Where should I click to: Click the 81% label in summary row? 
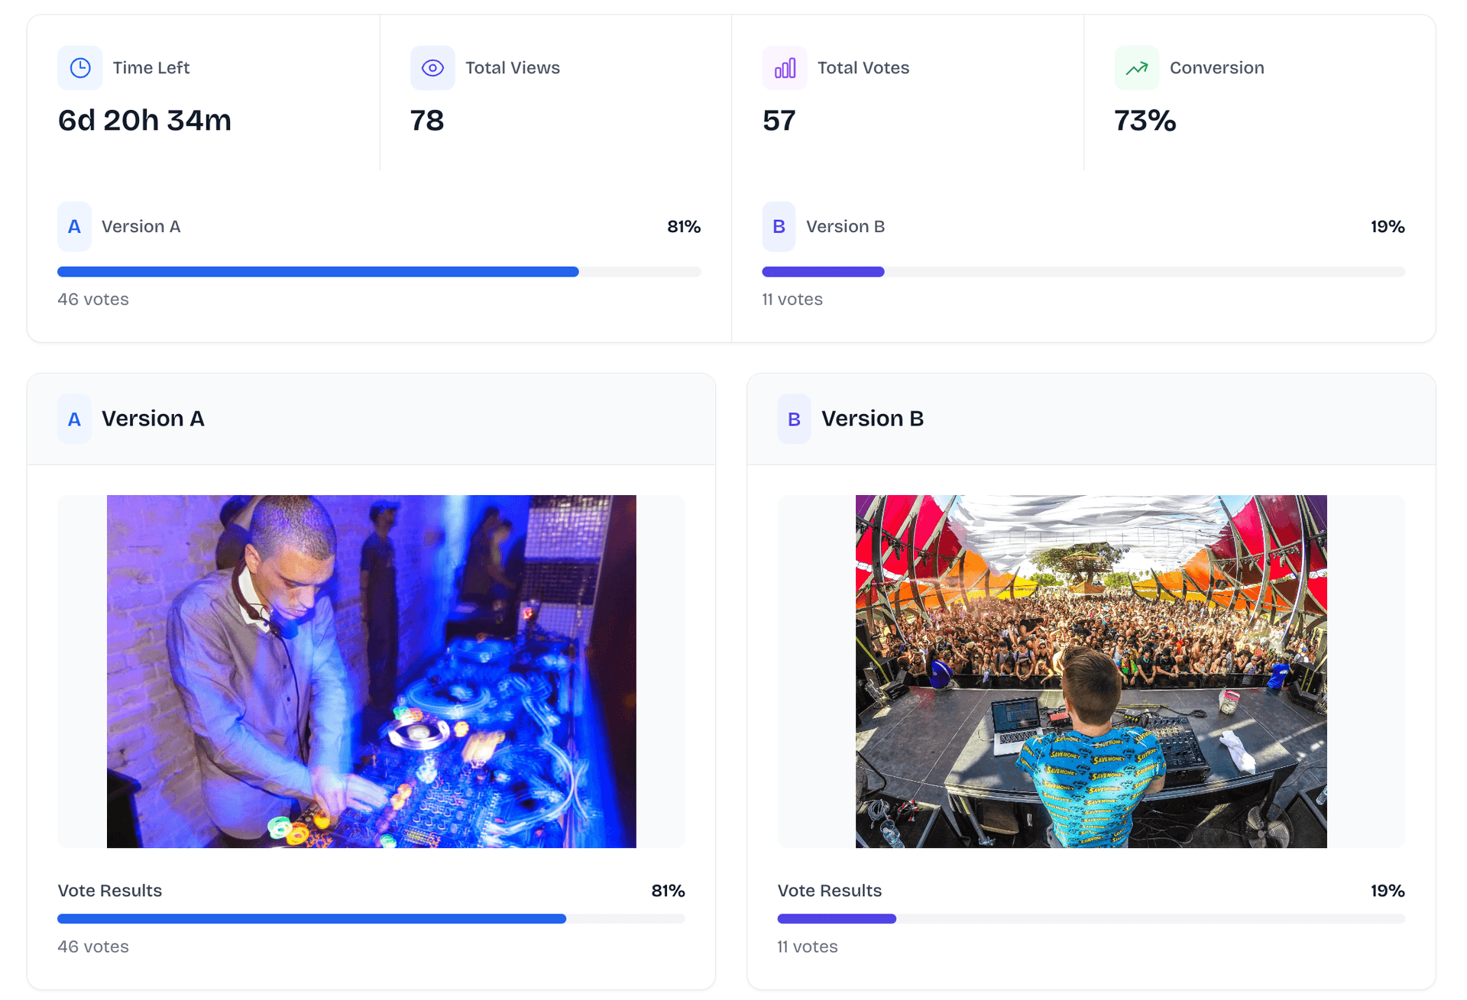684,227
